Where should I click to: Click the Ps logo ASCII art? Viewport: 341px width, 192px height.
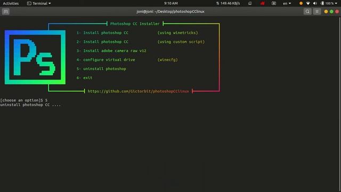pyautogui.click(x=35, y=57)
